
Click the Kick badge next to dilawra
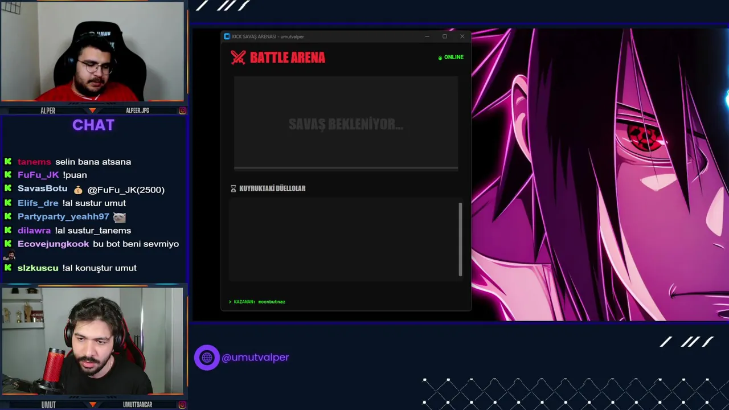pyautogui.click(x=8, y=230)
